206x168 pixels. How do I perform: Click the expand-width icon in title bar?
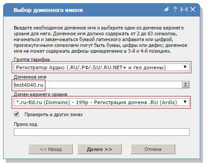[x=184, y=10]
